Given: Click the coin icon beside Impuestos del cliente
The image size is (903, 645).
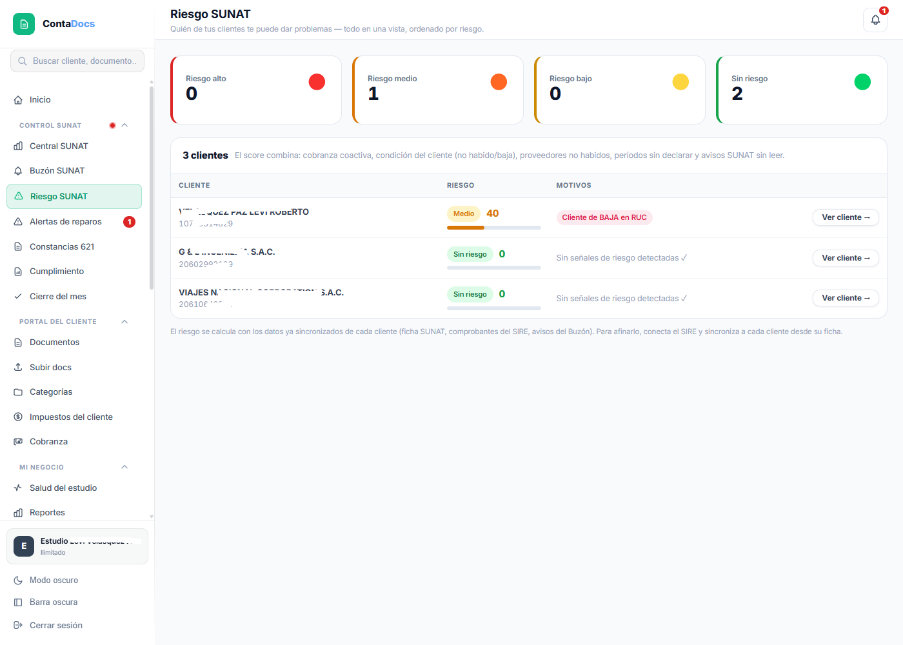Looking at the screenshot, I should point(18,417).
